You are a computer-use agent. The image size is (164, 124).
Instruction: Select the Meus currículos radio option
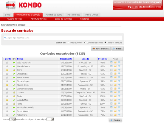[x=69, y=43]
